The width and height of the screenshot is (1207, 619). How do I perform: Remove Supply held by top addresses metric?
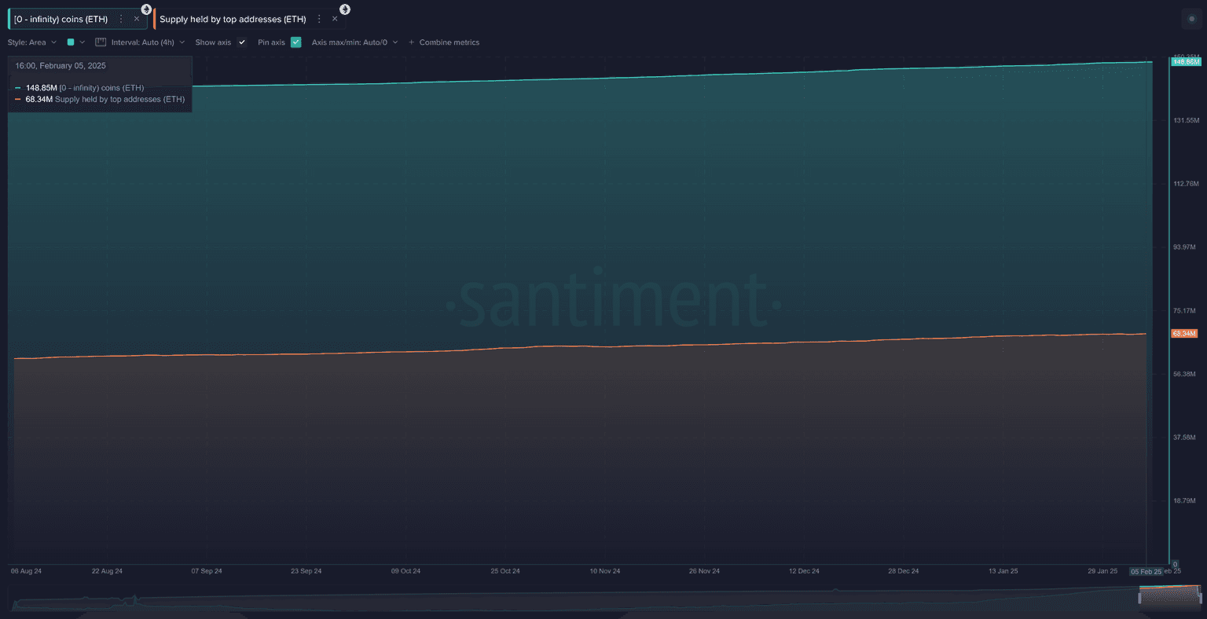[x=335, y=19]
